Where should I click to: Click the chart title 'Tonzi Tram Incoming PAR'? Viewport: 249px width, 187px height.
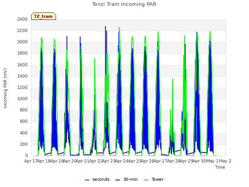click(x=124, y=4)
